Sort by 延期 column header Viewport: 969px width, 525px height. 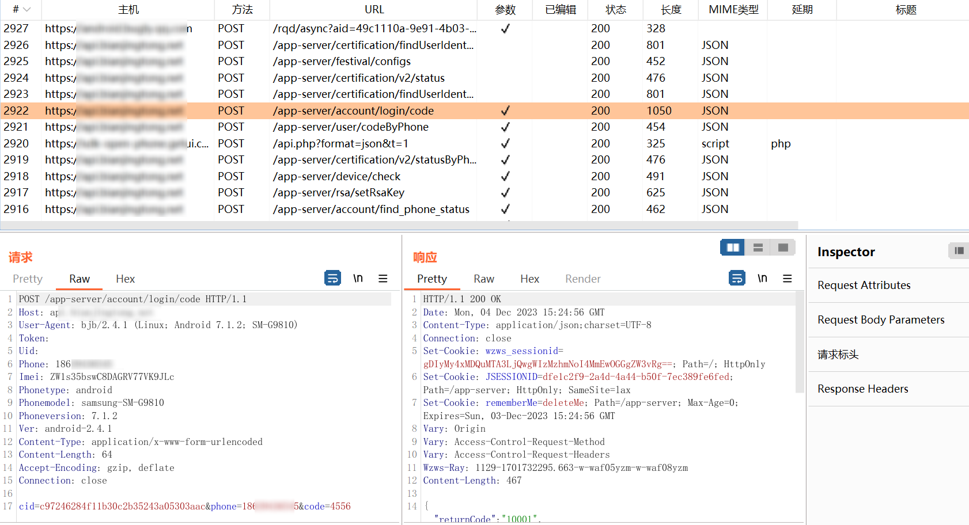click(x=802, y=10)
